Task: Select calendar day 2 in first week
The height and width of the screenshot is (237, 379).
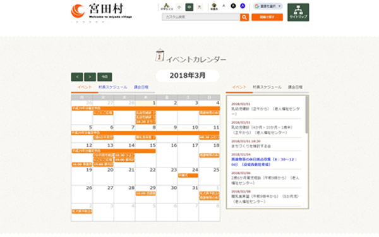Action: 176,103
